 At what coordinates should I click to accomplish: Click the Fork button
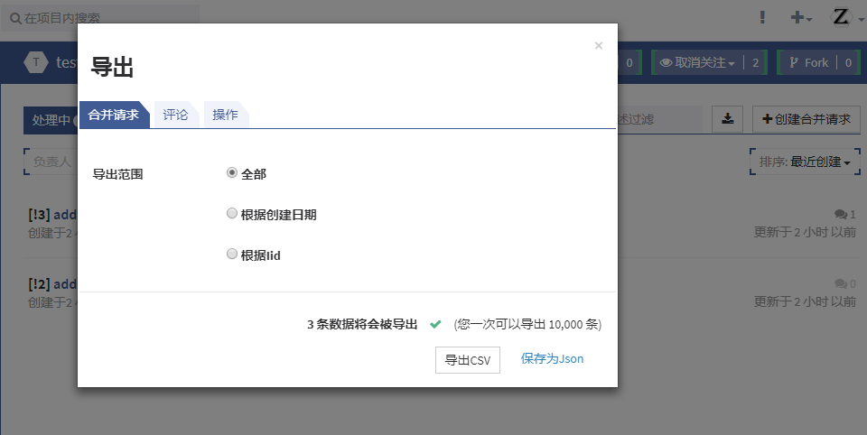point(808,62)
